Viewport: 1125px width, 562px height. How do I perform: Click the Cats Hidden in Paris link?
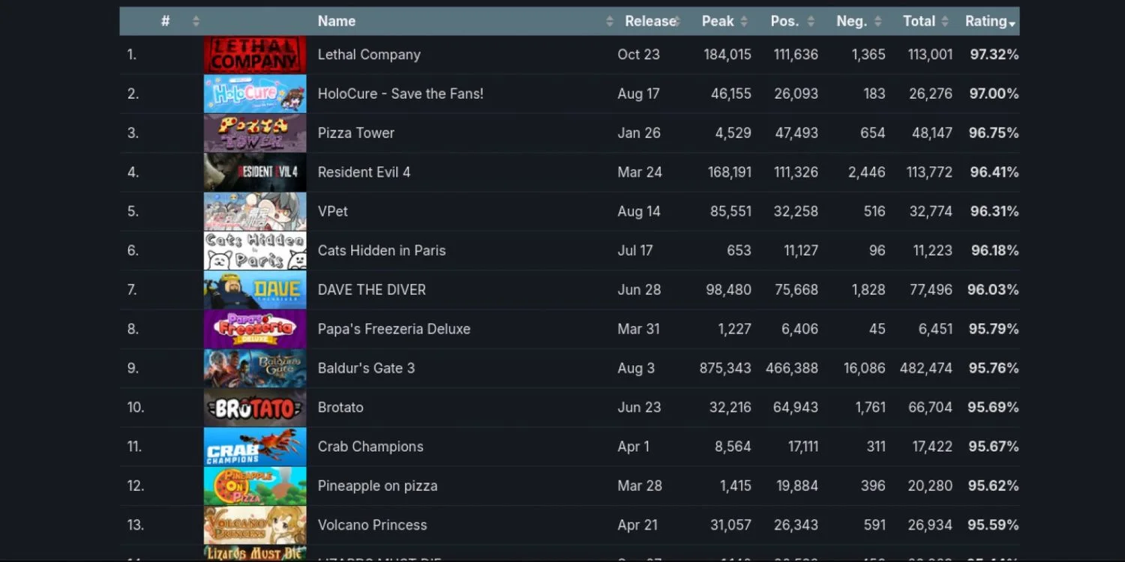click(382, 250)
